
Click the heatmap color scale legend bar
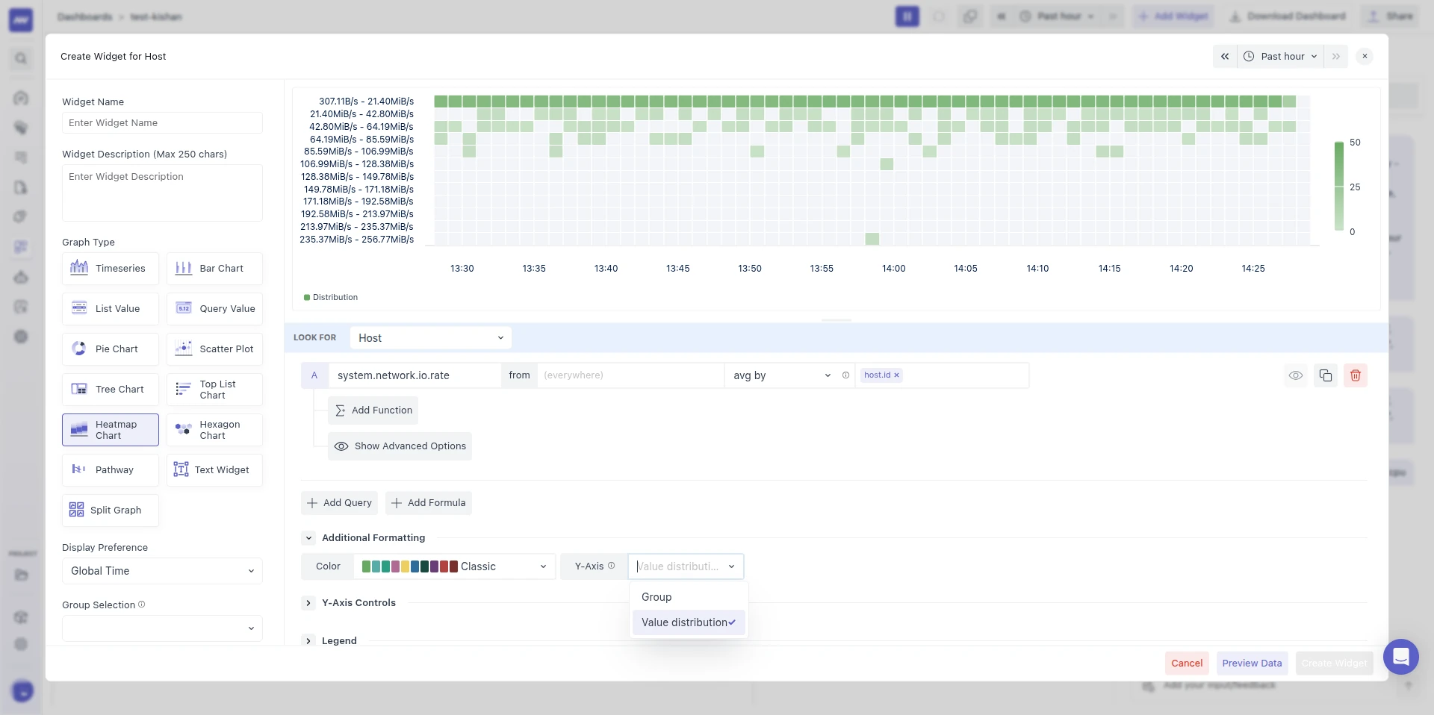(x=1339, y=187)
